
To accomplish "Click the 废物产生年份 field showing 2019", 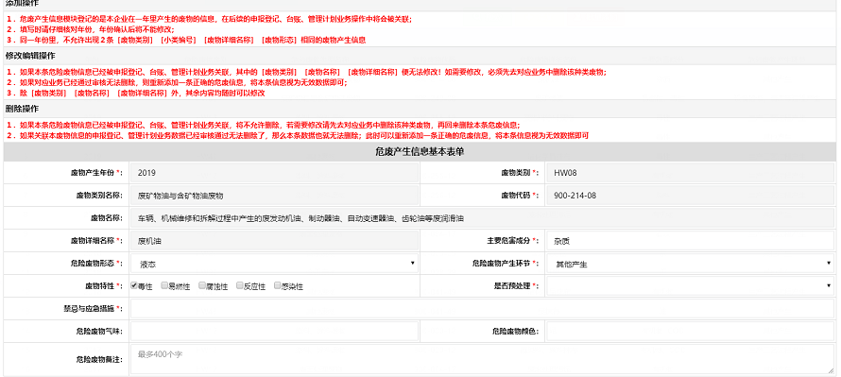I will (x=274, y=173).
